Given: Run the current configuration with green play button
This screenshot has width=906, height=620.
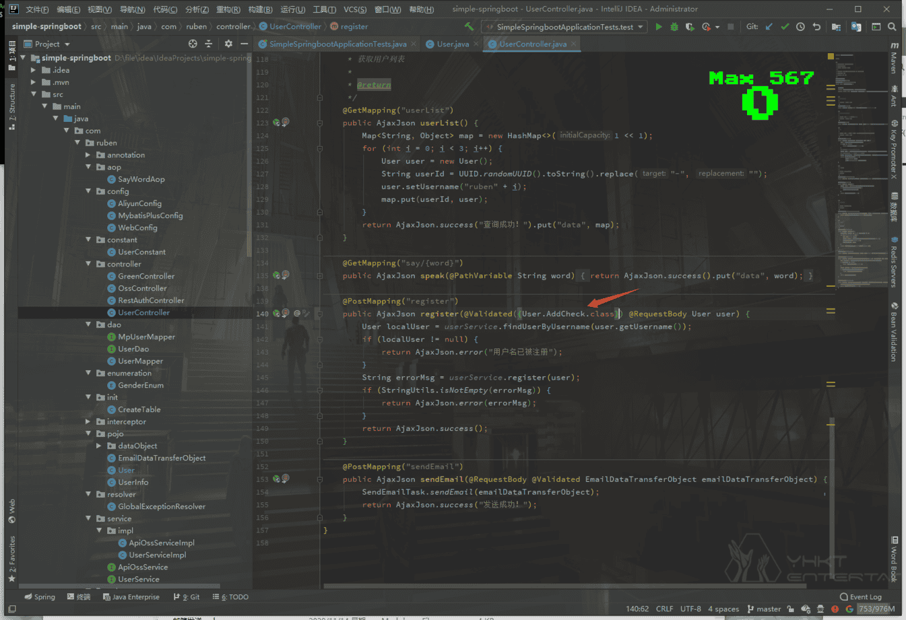Looking at the screenshot, I should pos(658,27).
